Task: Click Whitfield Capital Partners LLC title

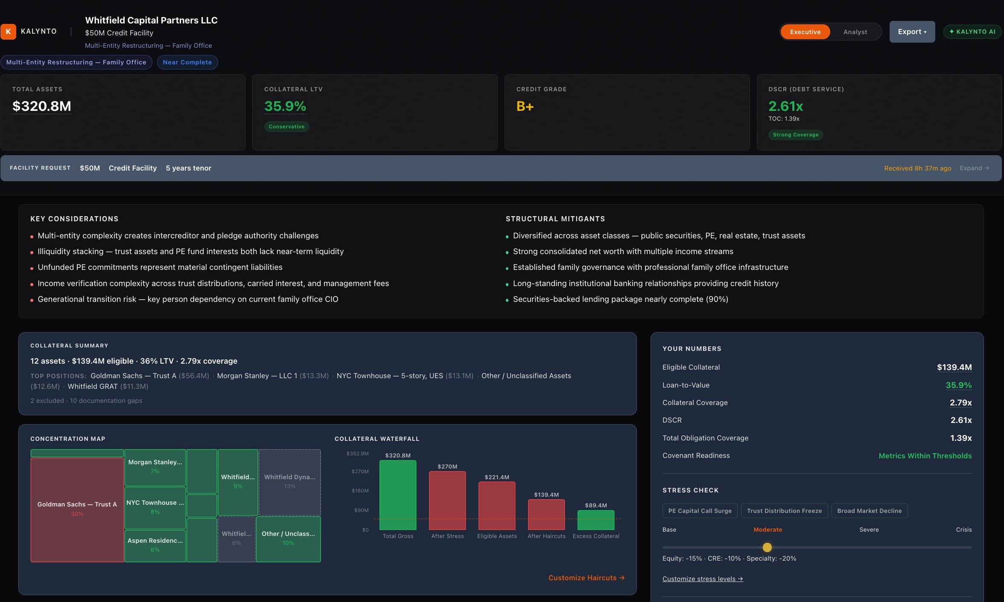Action: (x=151, y=20)
